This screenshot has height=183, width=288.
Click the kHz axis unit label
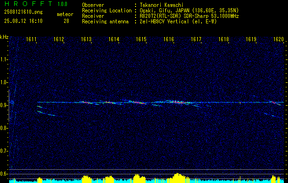point(4,37)
